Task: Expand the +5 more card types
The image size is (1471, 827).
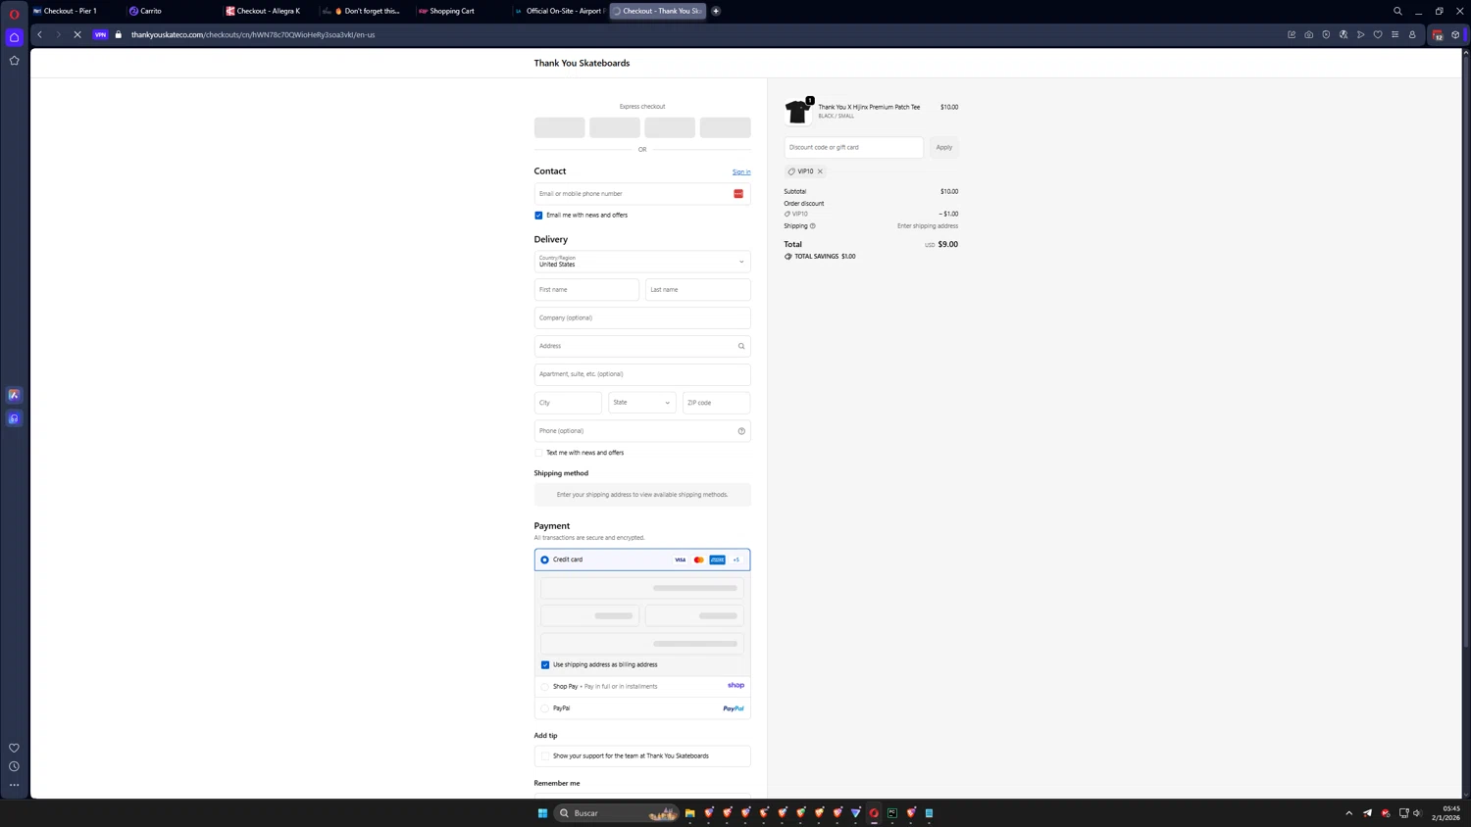Action: pyautogui.click(x=735, y=559)
